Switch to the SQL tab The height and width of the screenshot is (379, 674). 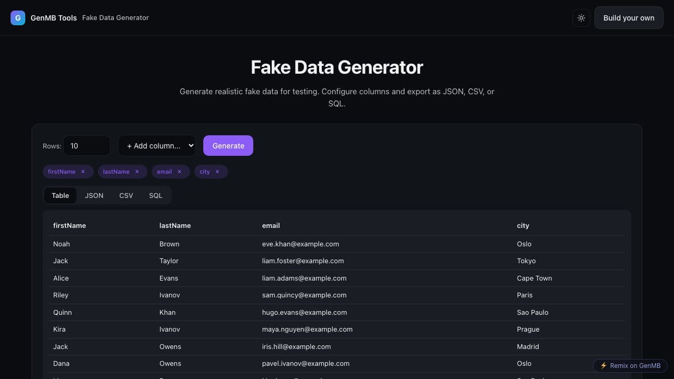(155, 195)
